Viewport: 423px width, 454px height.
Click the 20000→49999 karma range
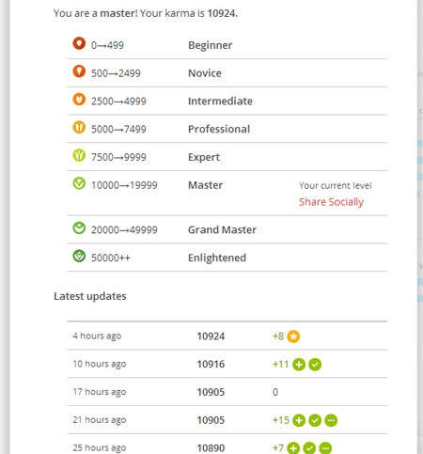[x=124, y=230]
